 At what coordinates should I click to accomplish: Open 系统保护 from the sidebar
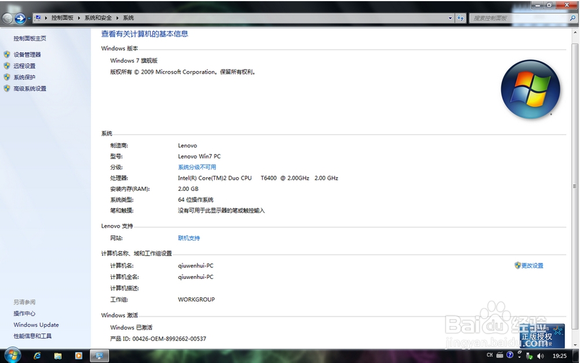tap(24, 77)
